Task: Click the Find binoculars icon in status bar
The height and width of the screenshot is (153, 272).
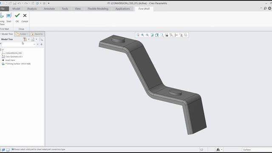Action: [218, 150]
